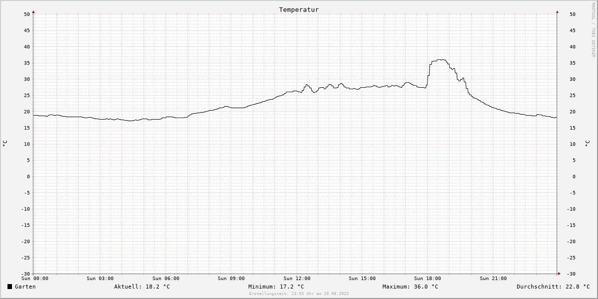Click the Temperatur chart title

point(299,9)
